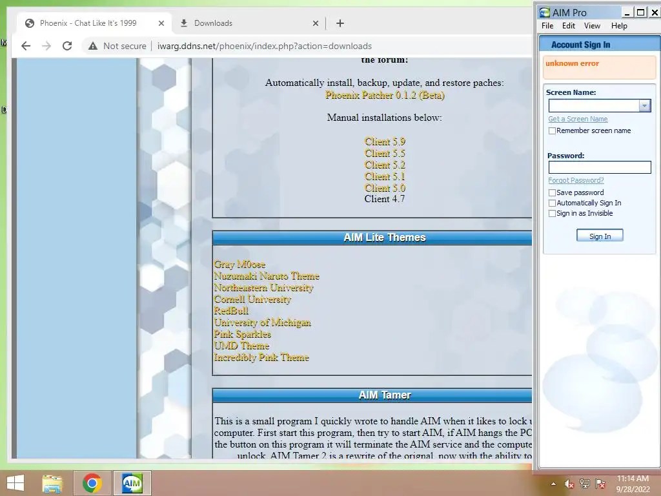This screenshot has height=496, width=661.
Task: Open File Explorer from taskbar
Action: pyautogui.click(x=52, y=483)
